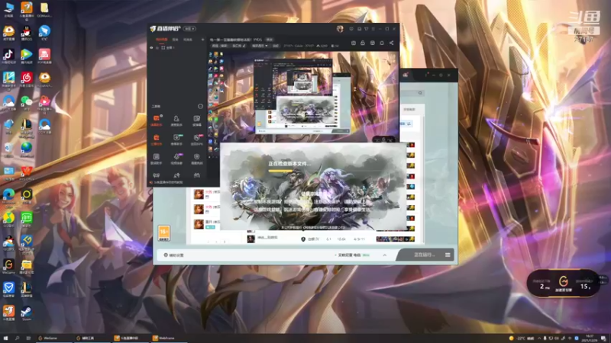Open the version dropdown beside streaming app logo

[189, 29]
